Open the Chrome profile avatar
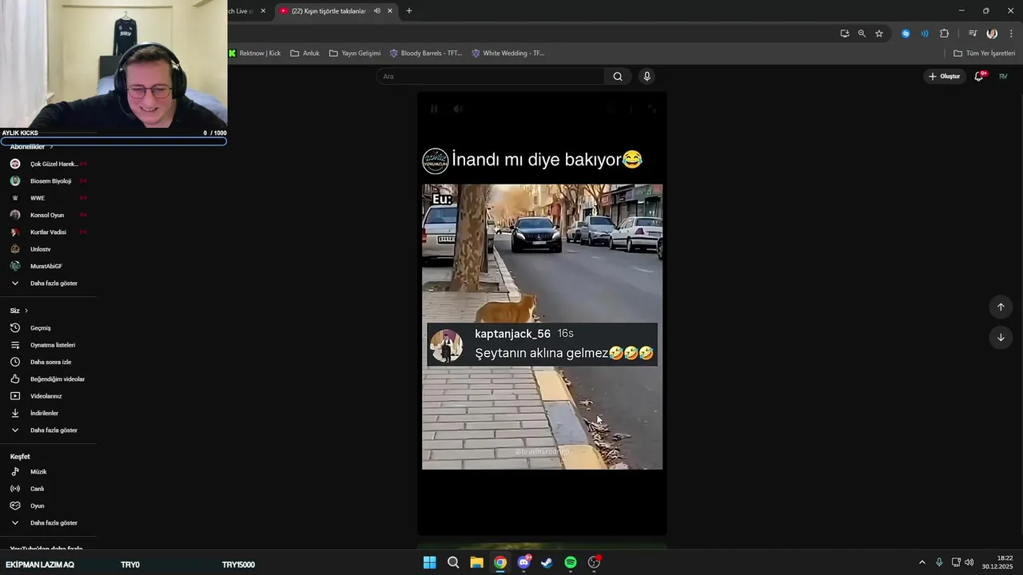This screenshot has width=1023, height=575. click(x=992, y=34)
